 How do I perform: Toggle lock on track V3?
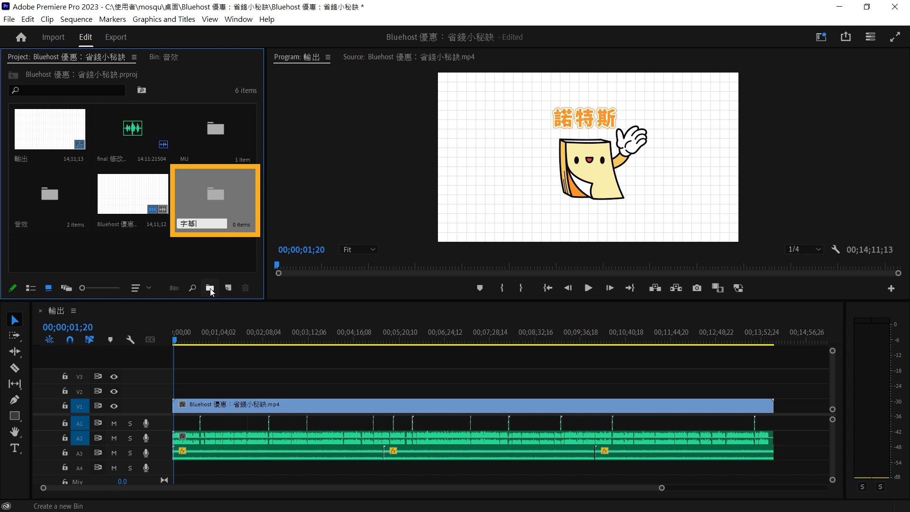click(64, 376)
